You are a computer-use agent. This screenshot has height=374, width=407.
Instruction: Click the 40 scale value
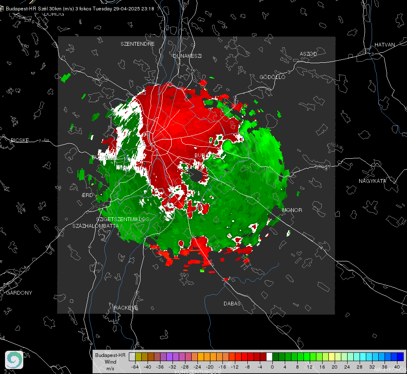(397, 367)
